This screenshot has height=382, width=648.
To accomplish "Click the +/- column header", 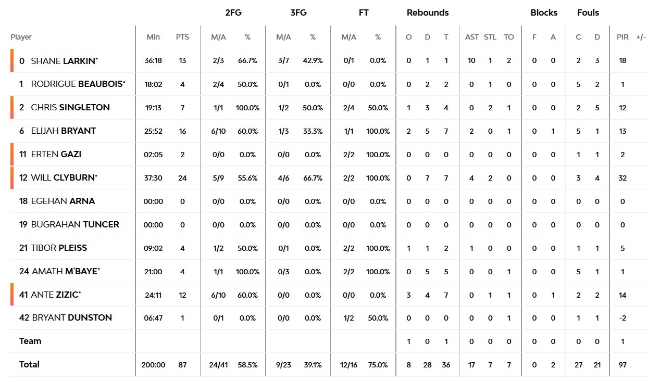I will tap(640, 37).
